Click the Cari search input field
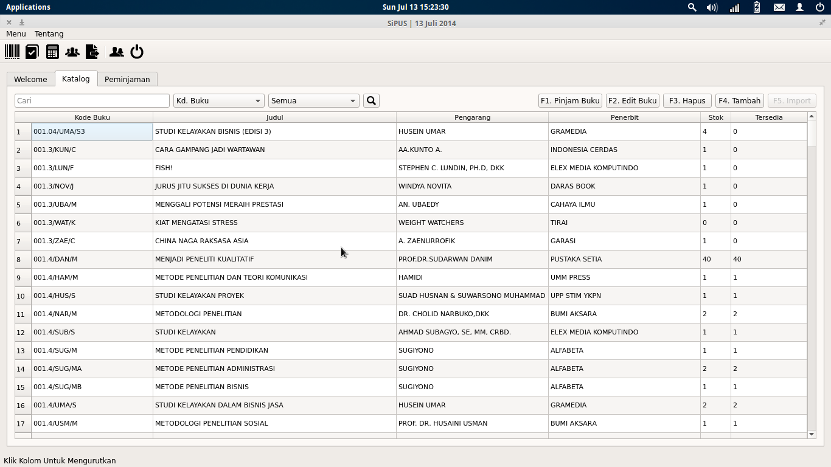Image resolution: width=831 pixels, height=467 pixels. 92,100
